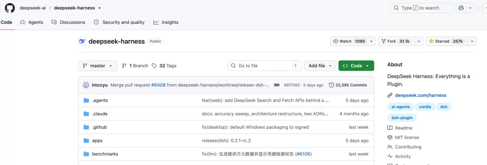Open the 'release(dsh): 0.2.1-rc.2' commit message
The width and height of the screenshot is (487, 165).
click(226, 141)
